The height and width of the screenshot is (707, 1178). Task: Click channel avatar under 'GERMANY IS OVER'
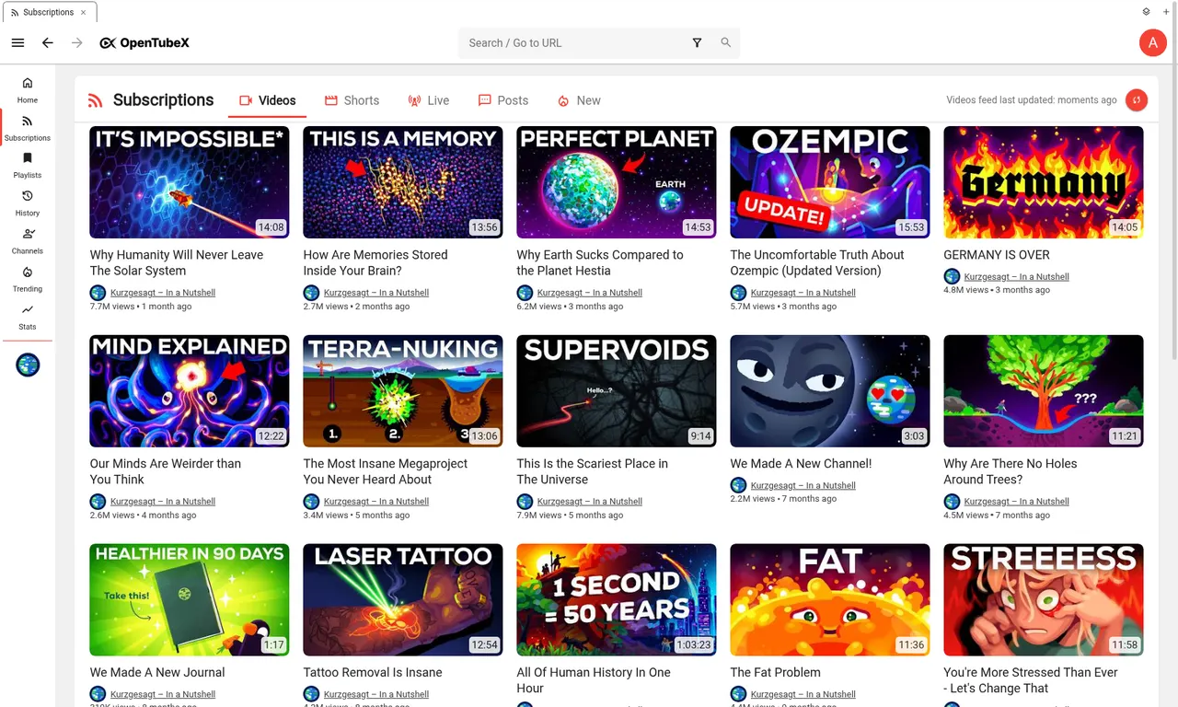pyautogui.click(x=952, y=276)
